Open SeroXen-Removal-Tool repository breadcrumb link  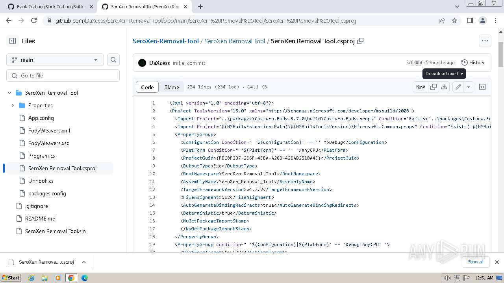166,41
